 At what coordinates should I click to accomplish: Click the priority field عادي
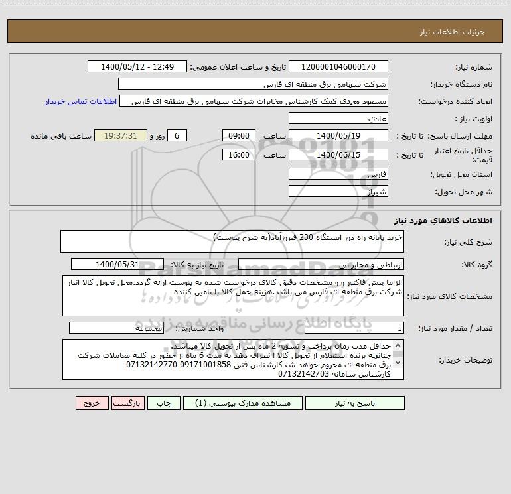(338, 118)
